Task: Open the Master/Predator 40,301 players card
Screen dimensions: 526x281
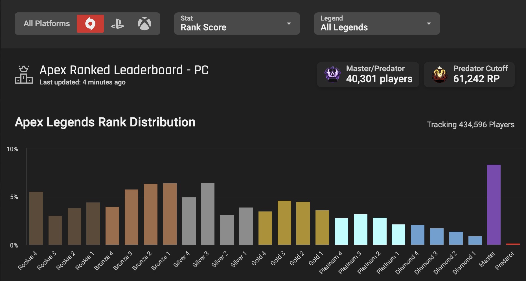Action: 368,75
